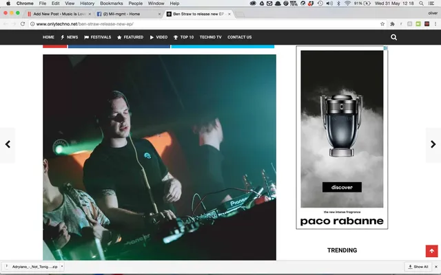
Task: Open TECHNO TV page
Action: (x=211, y=37)
